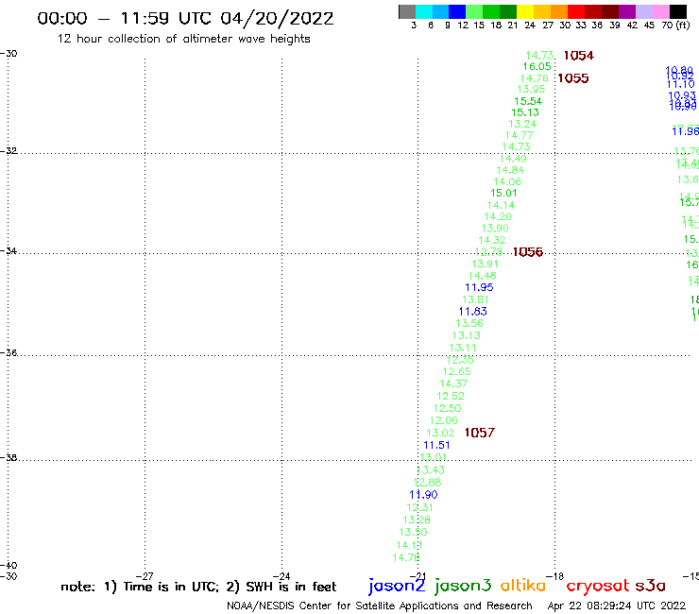Click the longitude axis label -24
This screenshot has width=699, height=614.
click(281, 576)
